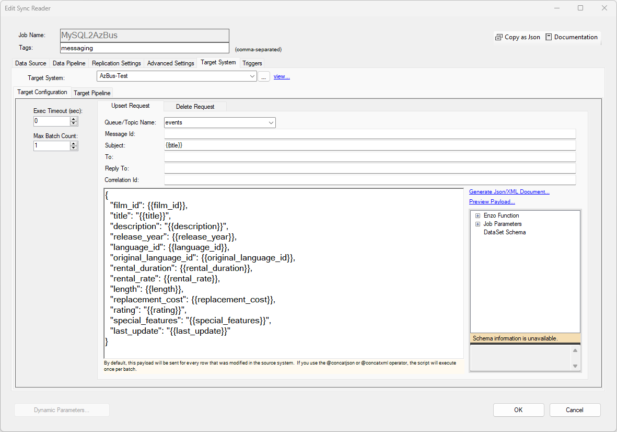Viewport: 617px width, 432px height.
Task: Open the Target System dropdown
Action: click(252, 76)
